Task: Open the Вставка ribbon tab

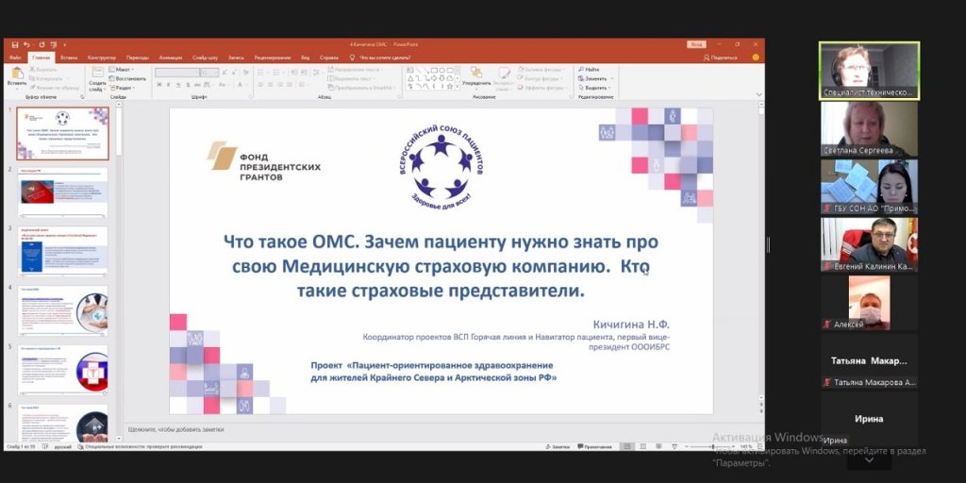Action: (x=70, y=58)
